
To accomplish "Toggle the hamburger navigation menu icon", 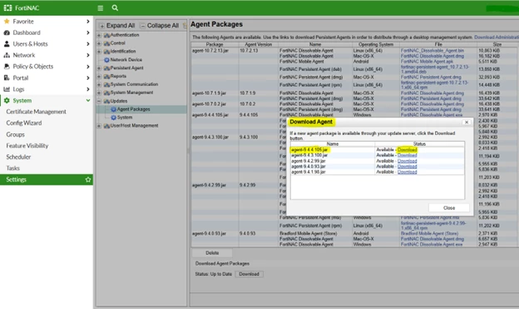I will point(101,8).
